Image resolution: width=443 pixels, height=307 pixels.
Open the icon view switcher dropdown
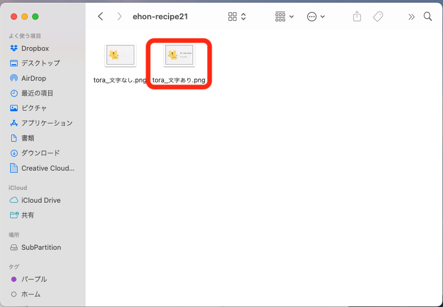pyautogui.click(x=237, y=17)
